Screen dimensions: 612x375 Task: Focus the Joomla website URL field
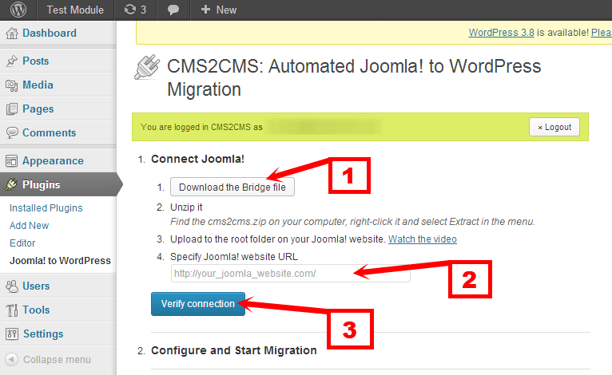[290, 273]
